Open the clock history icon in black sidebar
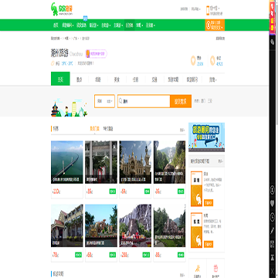Image resolution: width=278 pixels, height=278 pixels. (x=273, y=218)
